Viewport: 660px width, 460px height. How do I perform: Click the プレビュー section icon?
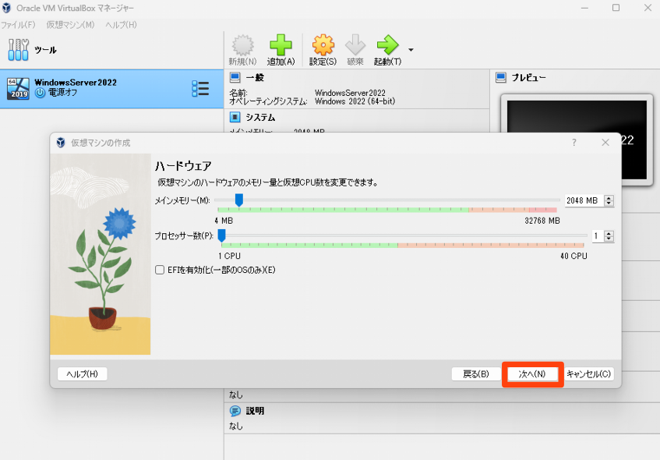[501, 77]
